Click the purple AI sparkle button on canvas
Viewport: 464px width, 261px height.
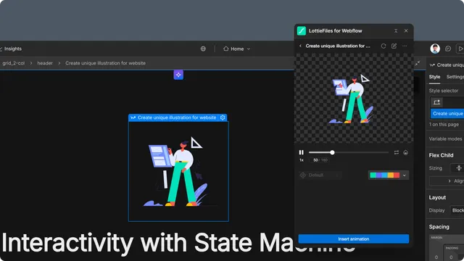click(178, 75)
